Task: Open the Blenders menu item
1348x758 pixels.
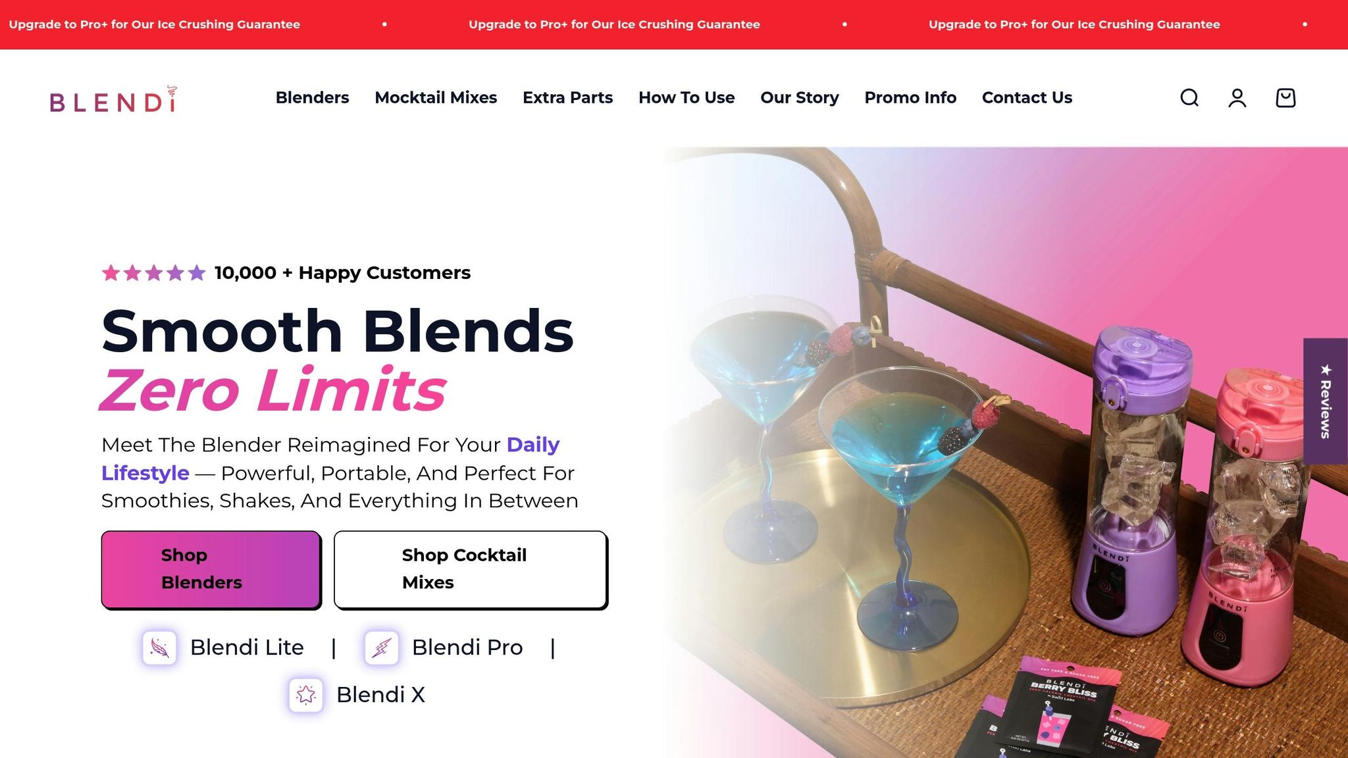Action: click(312, 97)
